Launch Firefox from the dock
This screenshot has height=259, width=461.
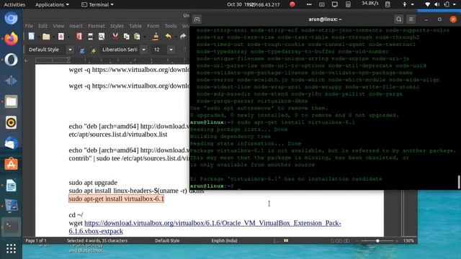click(12, 39)
